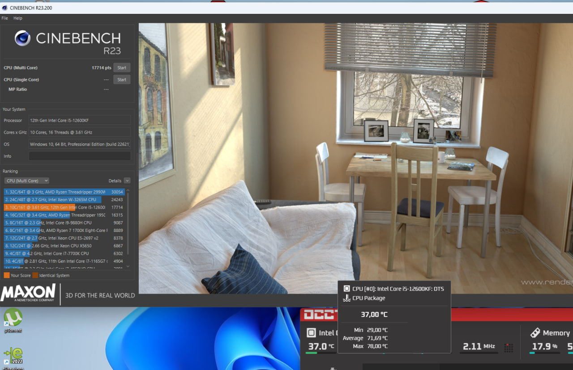The width and height of the screenshot is (573, 370).
Task: Start the CPU (Multi Core) benchmark
Action: (x=122, y=67)
